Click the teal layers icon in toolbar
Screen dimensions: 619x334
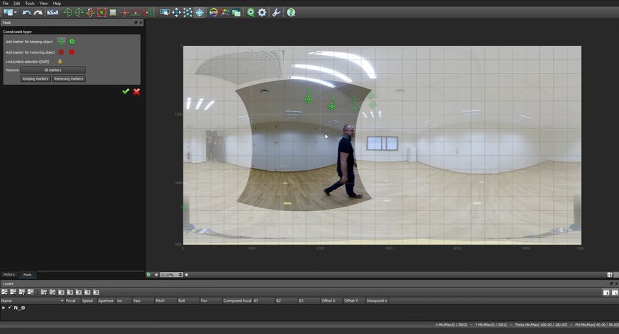(x=236, y=12)
